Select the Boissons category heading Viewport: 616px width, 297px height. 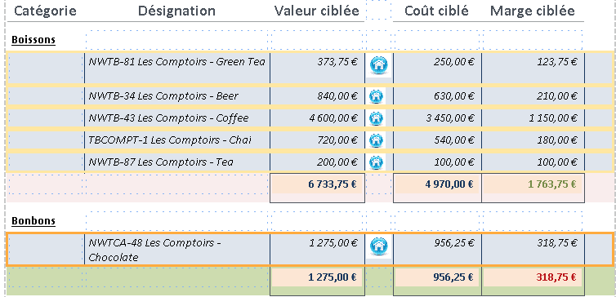coord(33,40)
